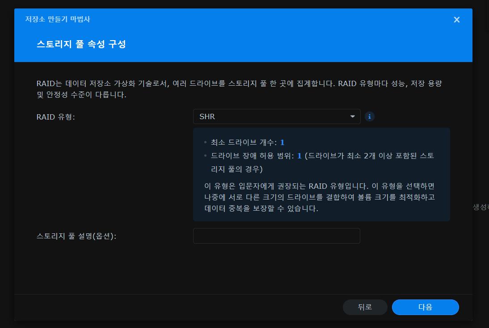The image size is (489, 328).
Task: Click the partially hidden 생성 text behind dialog
Action: click(481, 207)
